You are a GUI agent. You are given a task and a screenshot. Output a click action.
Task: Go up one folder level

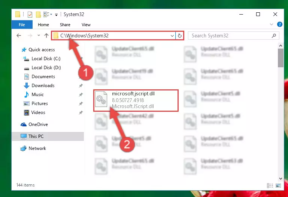(x=46, y=36)
